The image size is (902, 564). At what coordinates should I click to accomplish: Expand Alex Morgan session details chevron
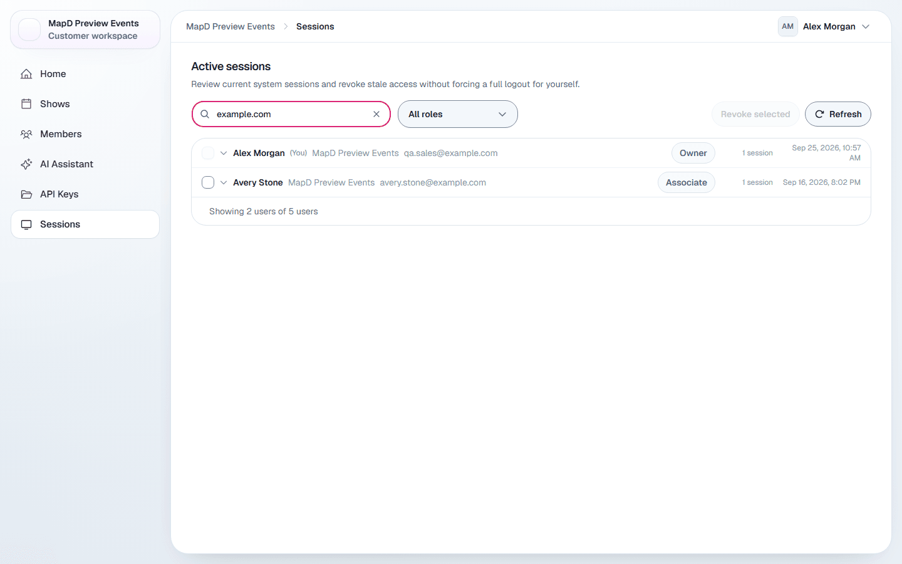(224, 153)
